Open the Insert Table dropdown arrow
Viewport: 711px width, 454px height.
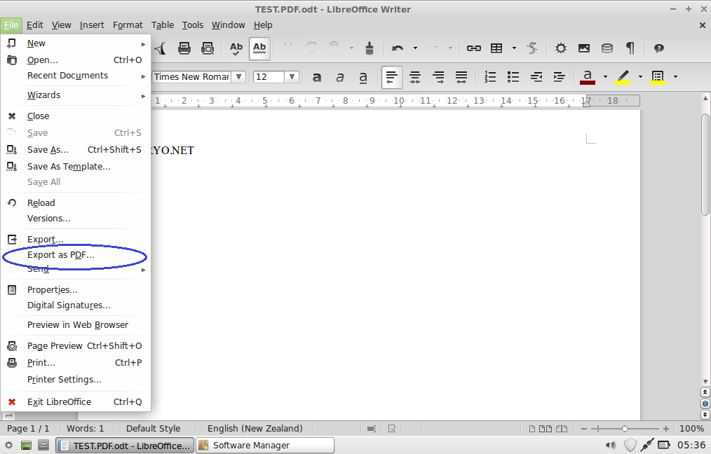pos(514,48)
